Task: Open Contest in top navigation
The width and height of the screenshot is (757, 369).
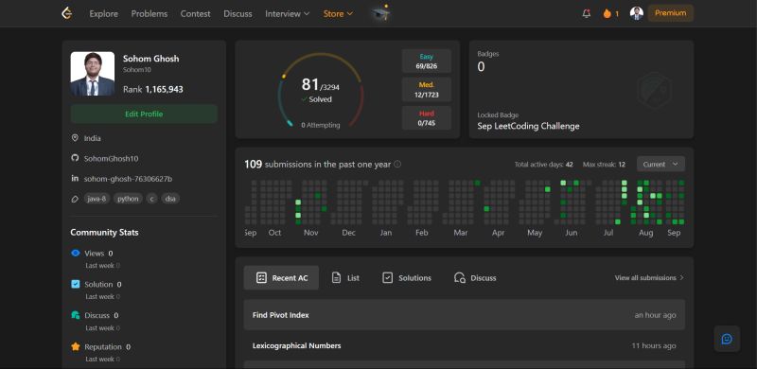Action: click(196, 13)
